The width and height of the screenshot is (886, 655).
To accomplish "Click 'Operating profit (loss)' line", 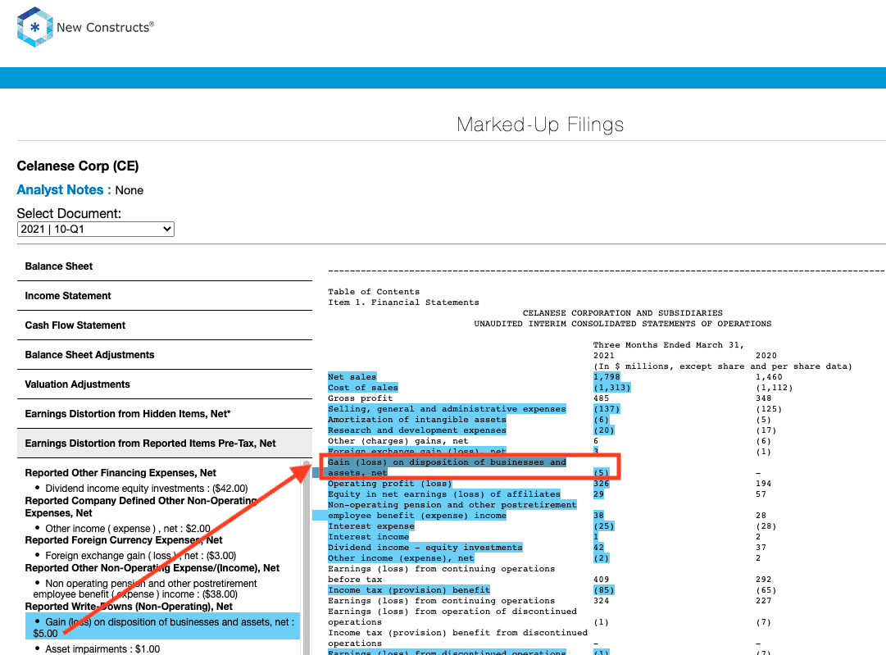I will point(390,483).
